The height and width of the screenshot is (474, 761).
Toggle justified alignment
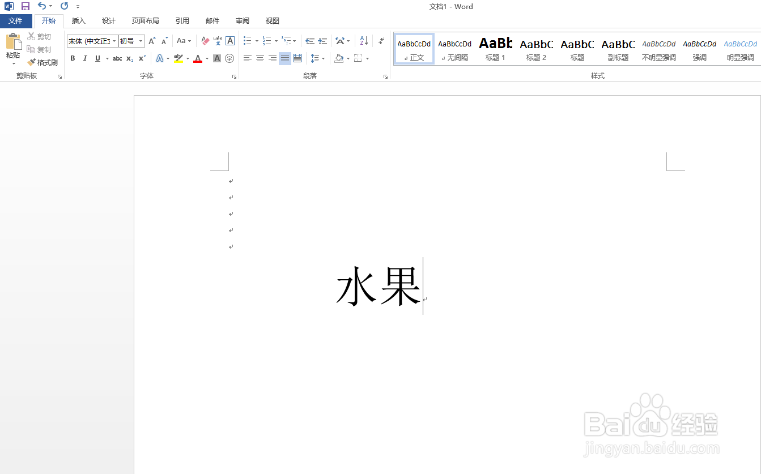click(x=285, y=58)
